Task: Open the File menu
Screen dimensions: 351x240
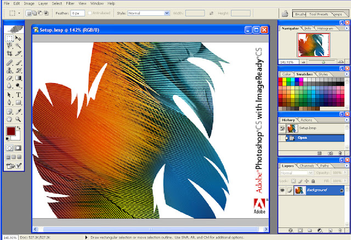Action: [x=7, y=4]
